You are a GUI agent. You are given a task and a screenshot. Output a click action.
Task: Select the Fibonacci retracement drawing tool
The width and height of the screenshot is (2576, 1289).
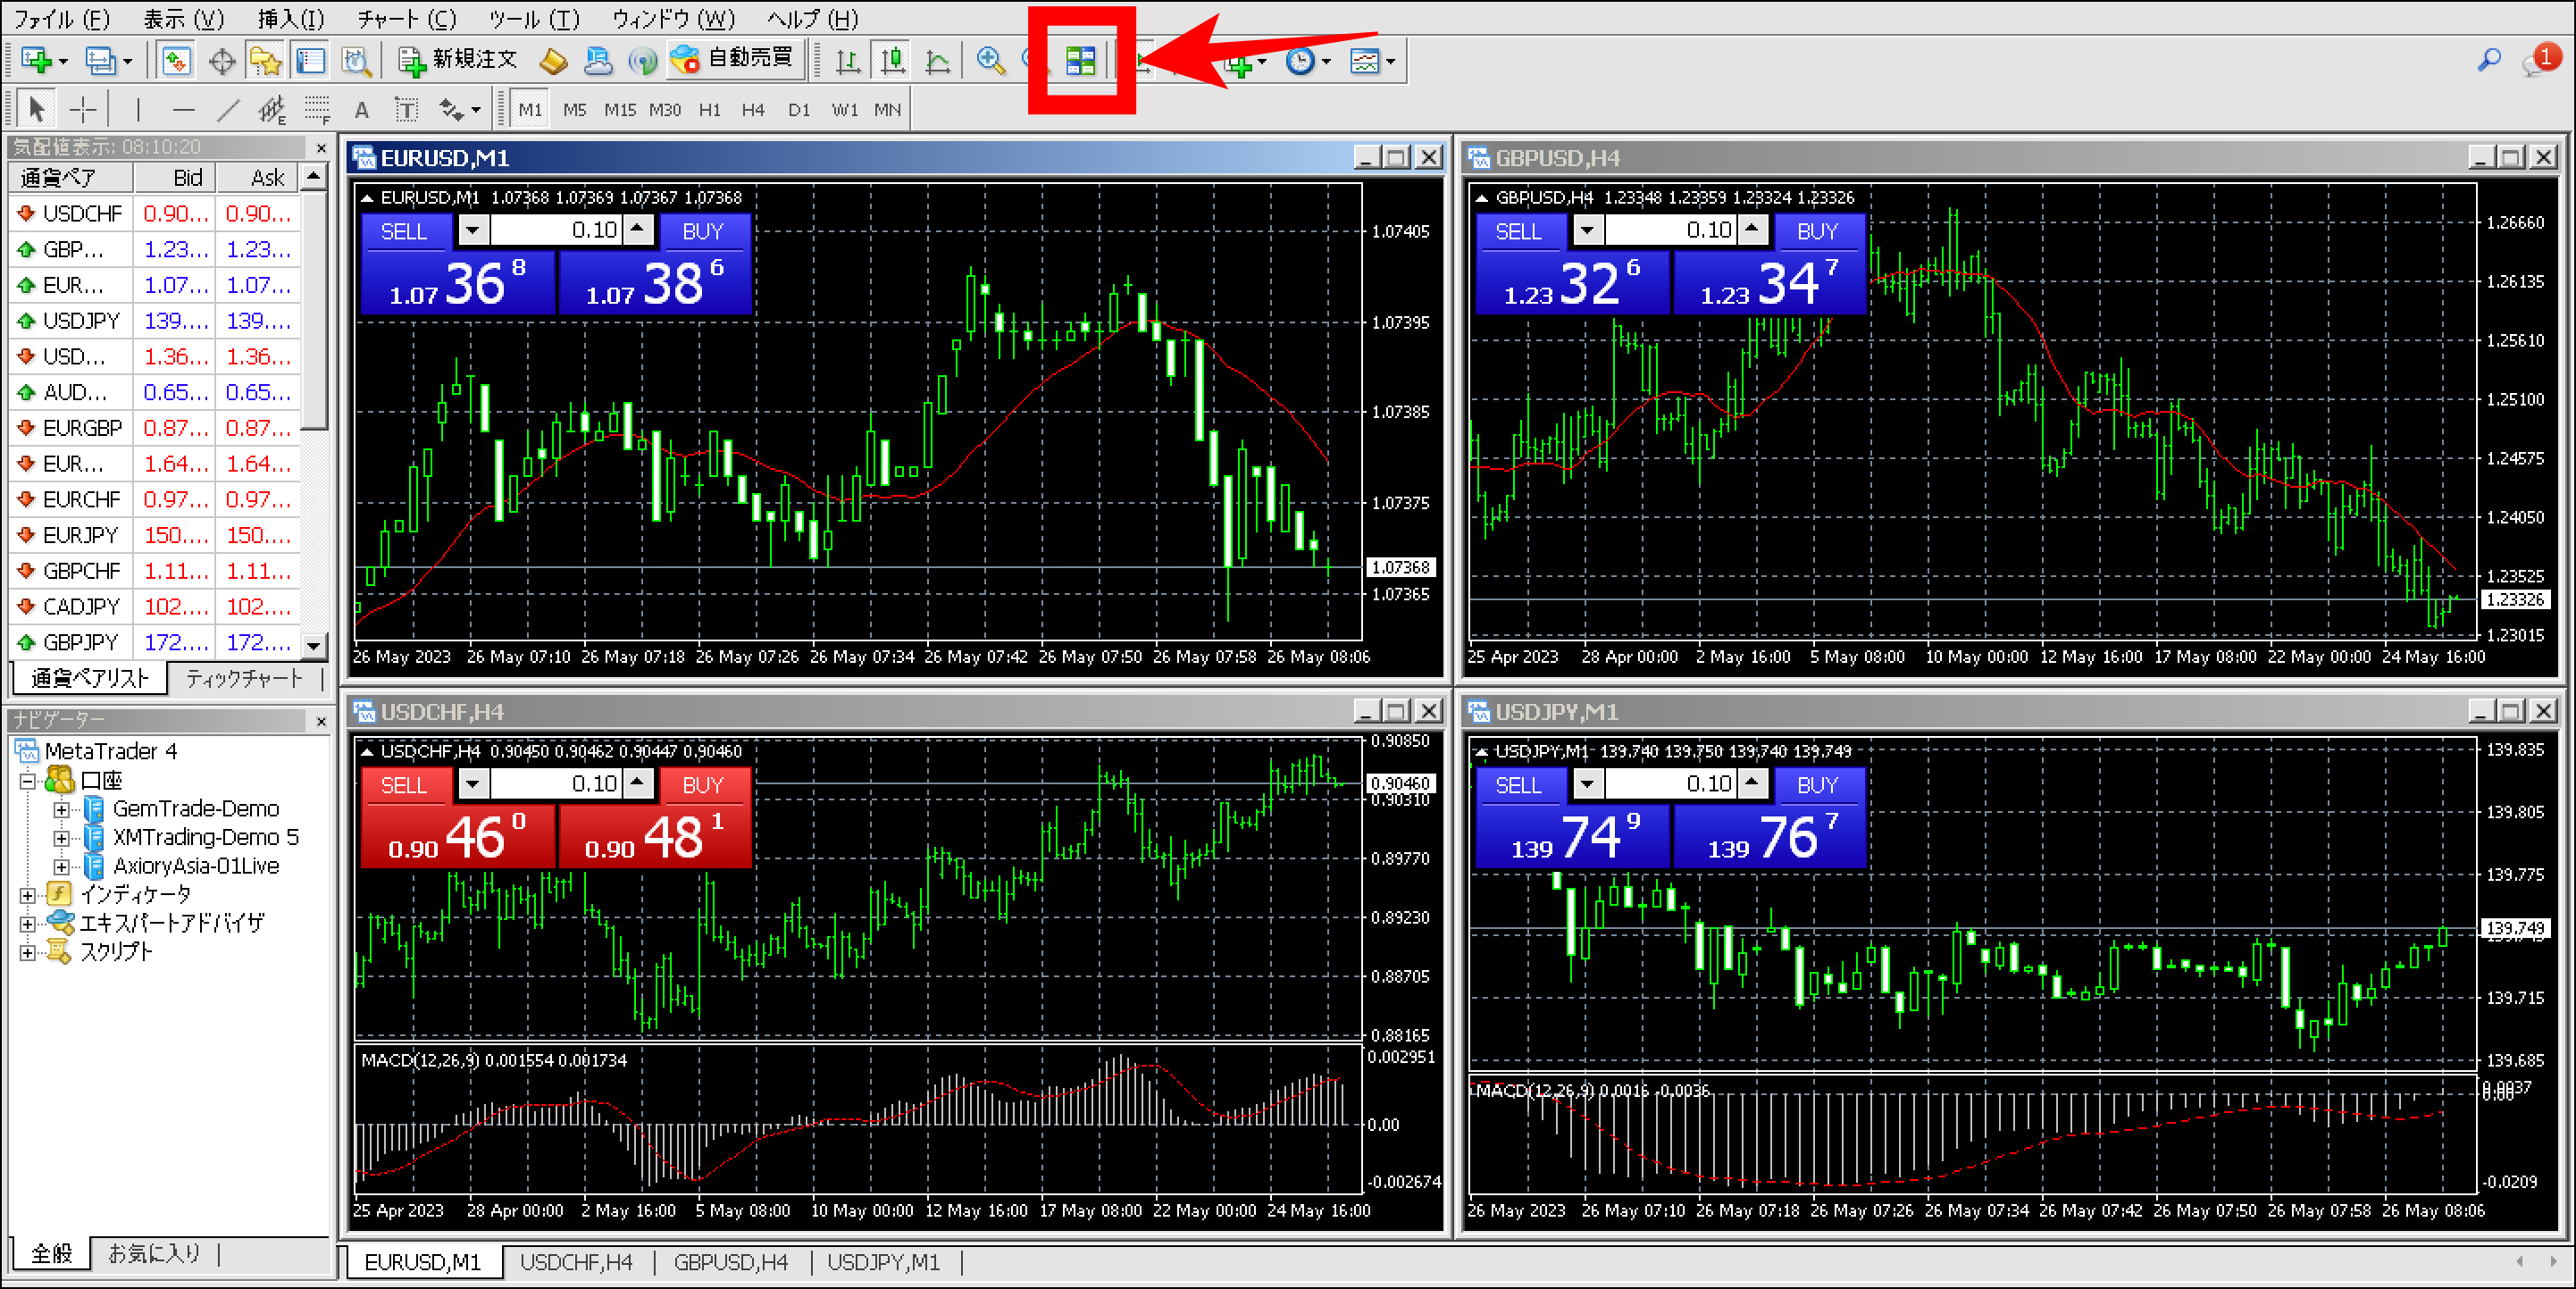(317, 109)
